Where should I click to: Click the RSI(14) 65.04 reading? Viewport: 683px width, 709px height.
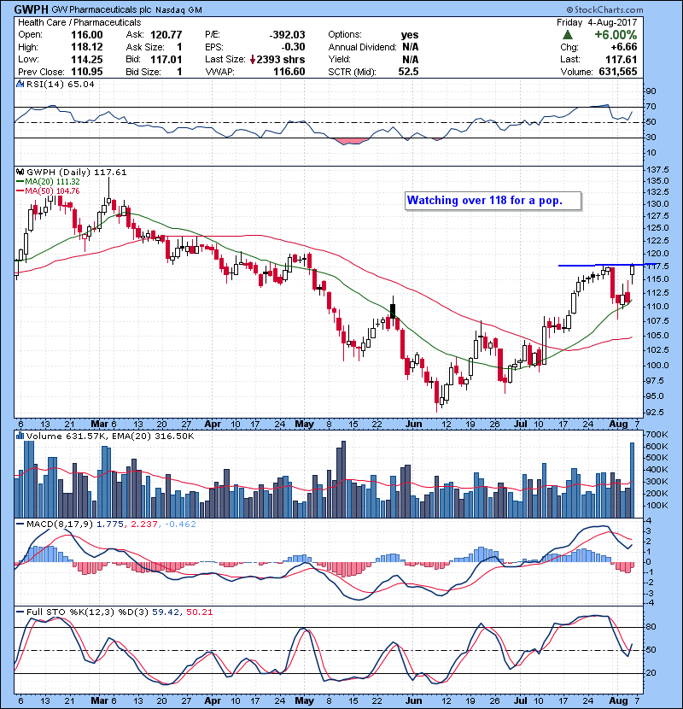click(x=61, y=84)
